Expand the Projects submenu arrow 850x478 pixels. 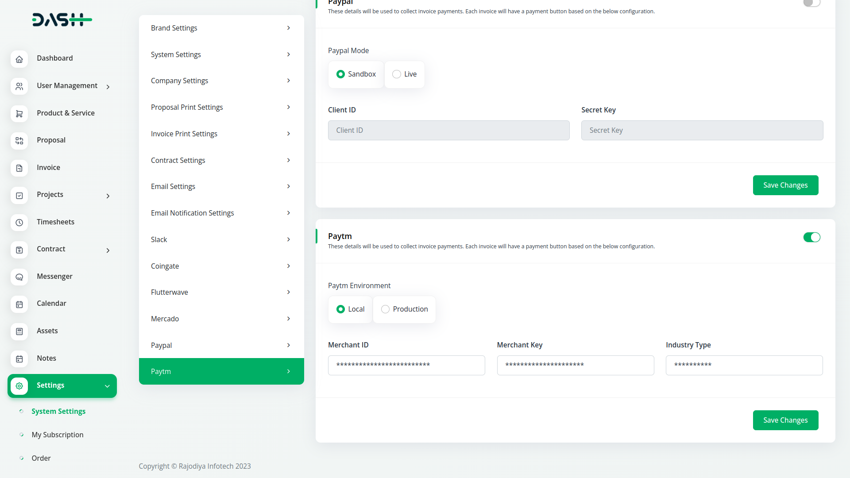coord(108,196)
